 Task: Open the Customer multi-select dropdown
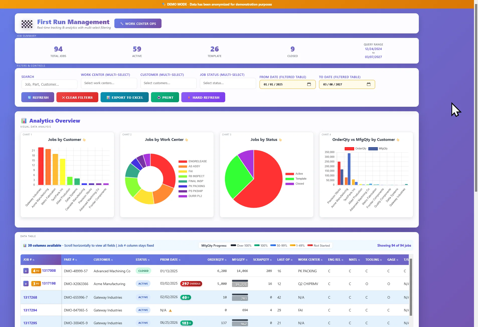(x=168, y=83)
